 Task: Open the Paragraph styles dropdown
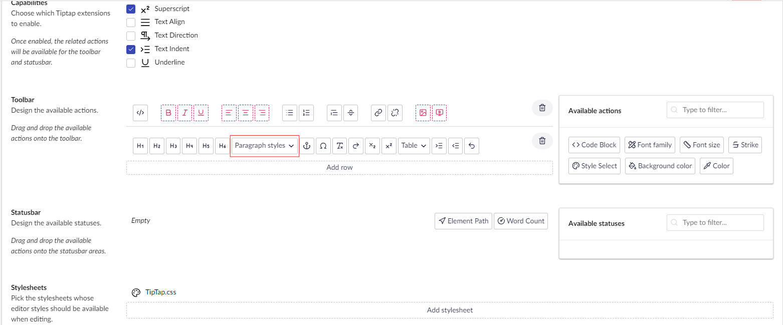pos(264,146)
